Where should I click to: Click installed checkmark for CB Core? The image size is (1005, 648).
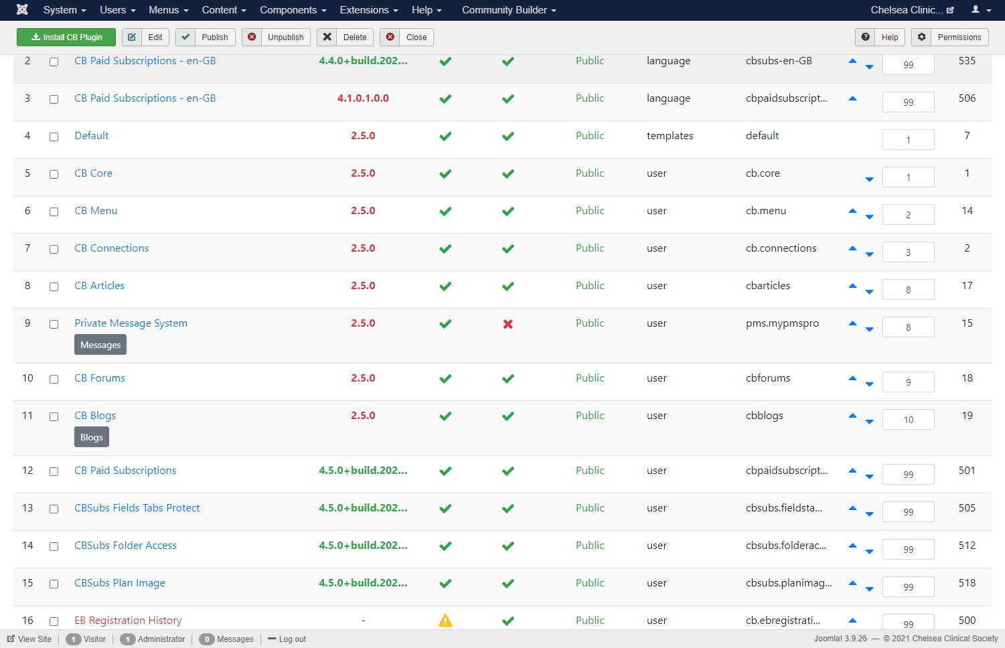pos(445,174)
